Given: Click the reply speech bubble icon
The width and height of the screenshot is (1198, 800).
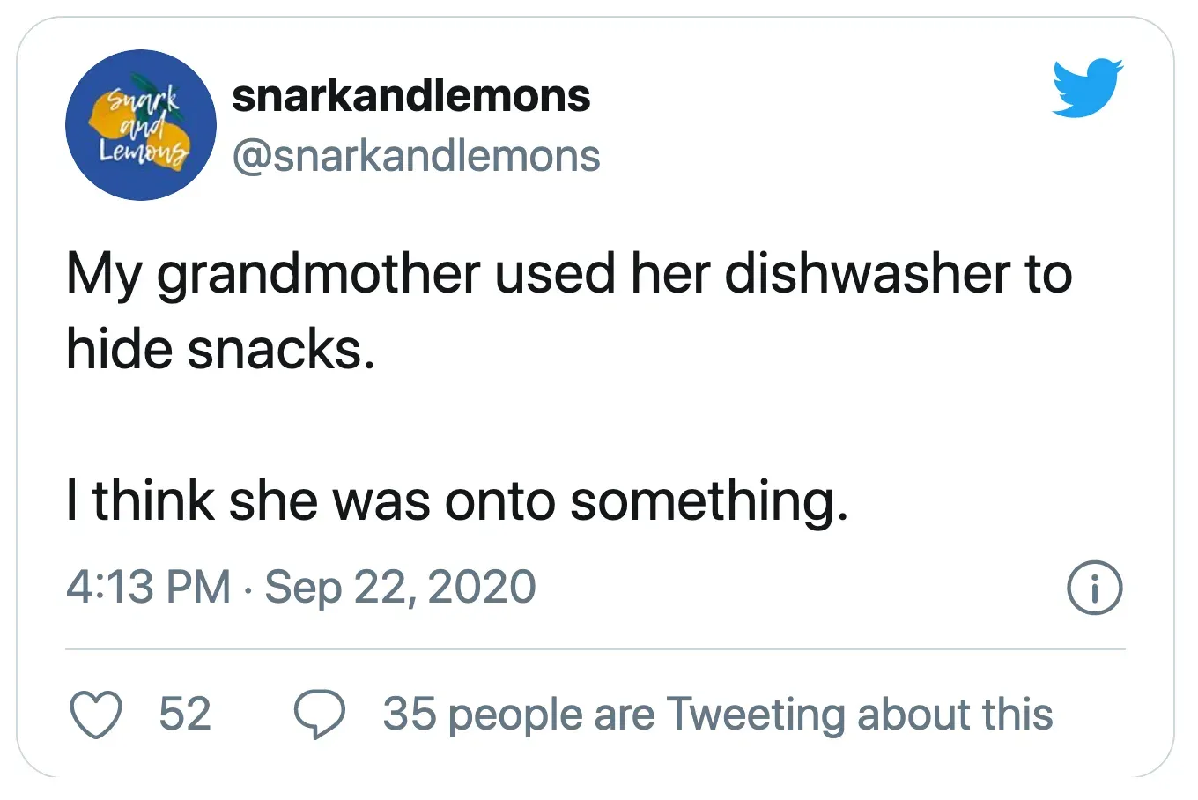Looking at the screenshot, I should [319, 714].
